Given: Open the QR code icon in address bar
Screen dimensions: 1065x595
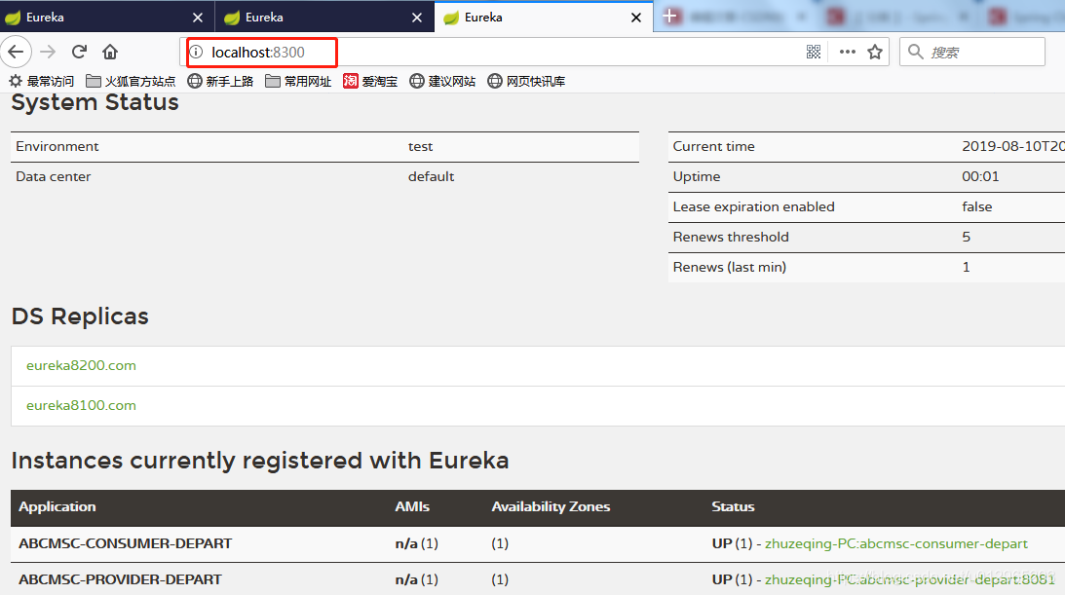Looking at the screenshot, I should [x=813, y=52].
